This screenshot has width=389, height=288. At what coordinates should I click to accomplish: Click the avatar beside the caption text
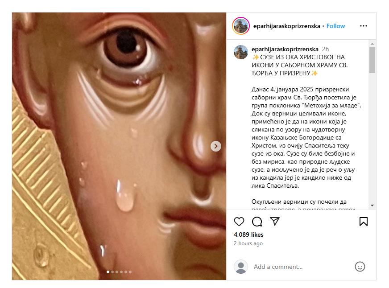coord(241,52)
